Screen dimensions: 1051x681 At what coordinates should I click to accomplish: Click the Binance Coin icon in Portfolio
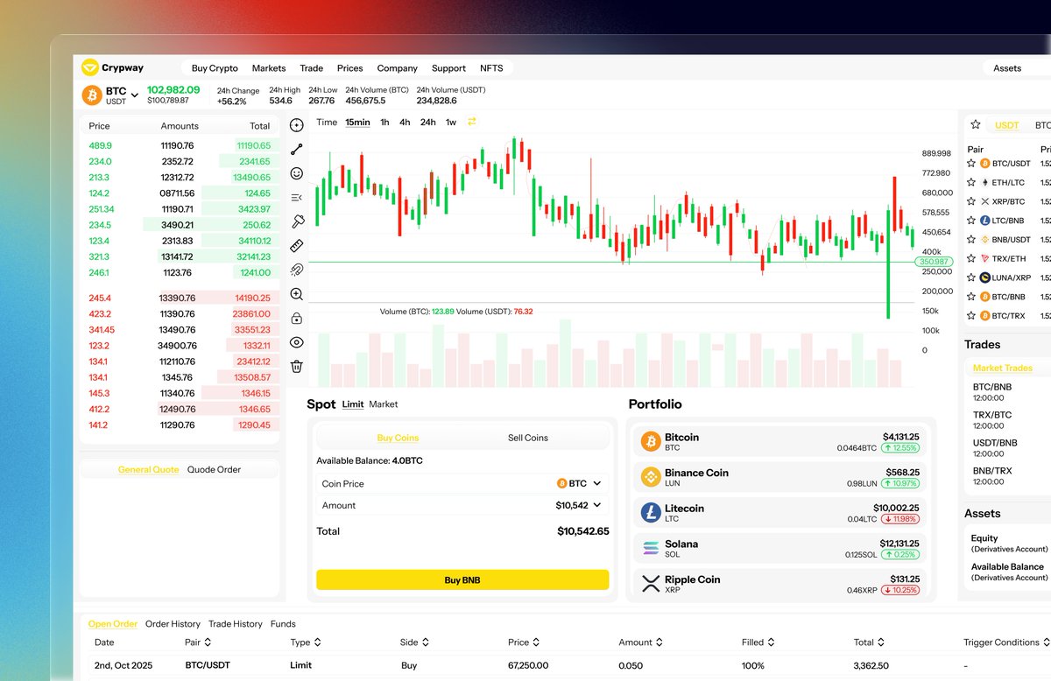coord(650,477)
